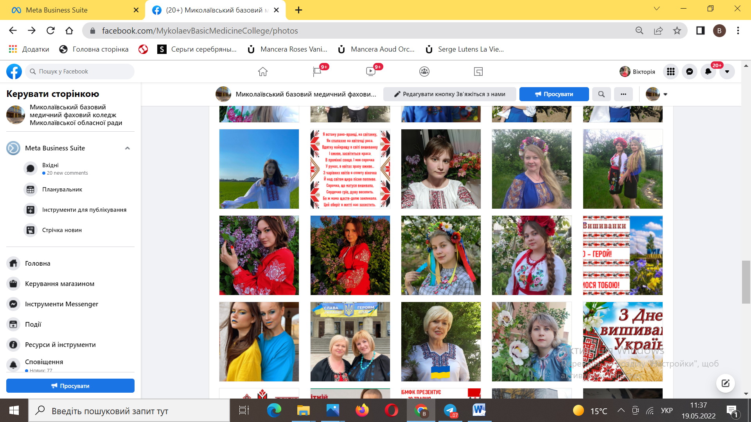Open tab search dropdown arrow
Image resolution: width=751 pixels, height=422 pixels.
(657, 9)
